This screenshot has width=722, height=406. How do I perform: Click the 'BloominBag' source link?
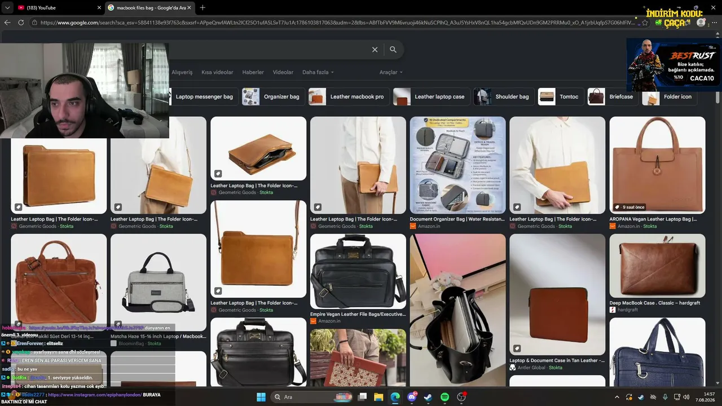[131, 343]
